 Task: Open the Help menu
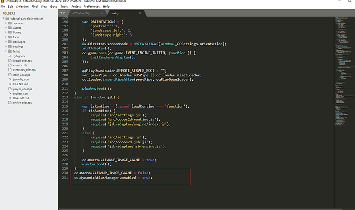tap(106, 7)
